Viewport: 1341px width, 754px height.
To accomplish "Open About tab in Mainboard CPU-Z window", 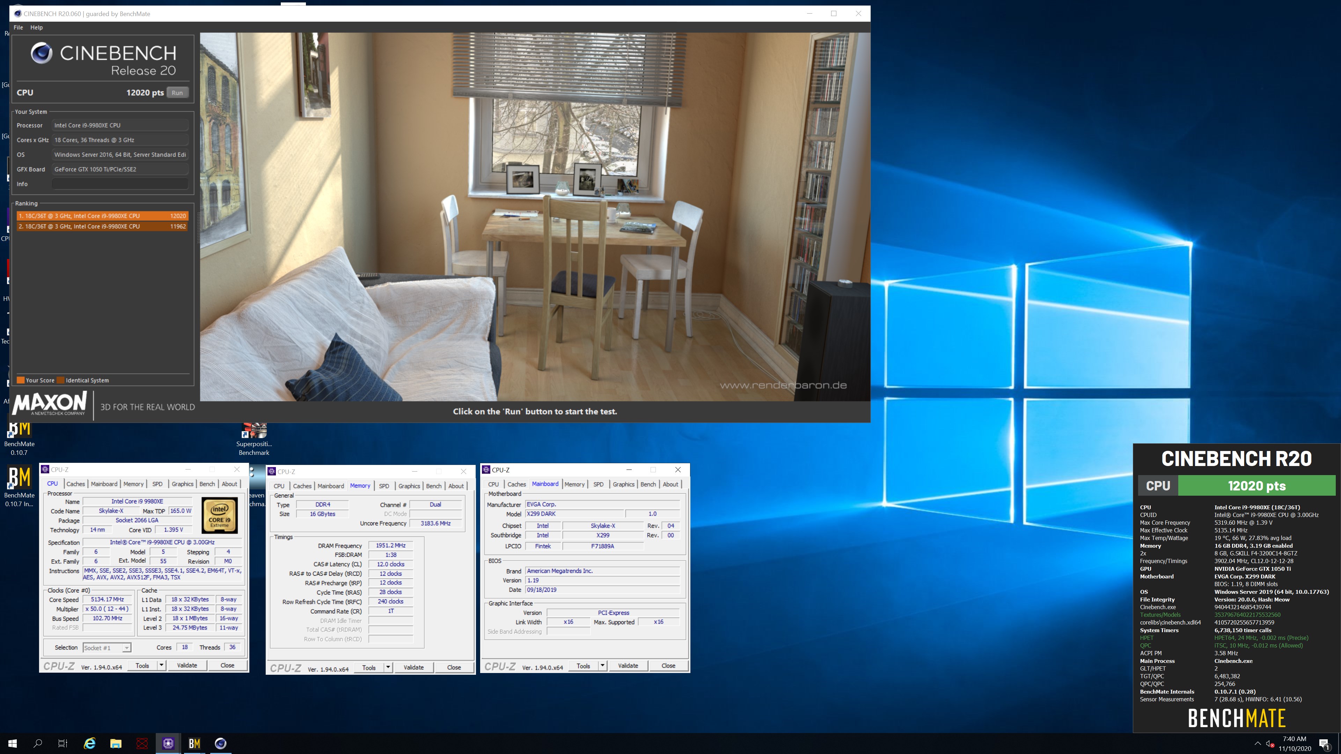I will coord(670,485).
